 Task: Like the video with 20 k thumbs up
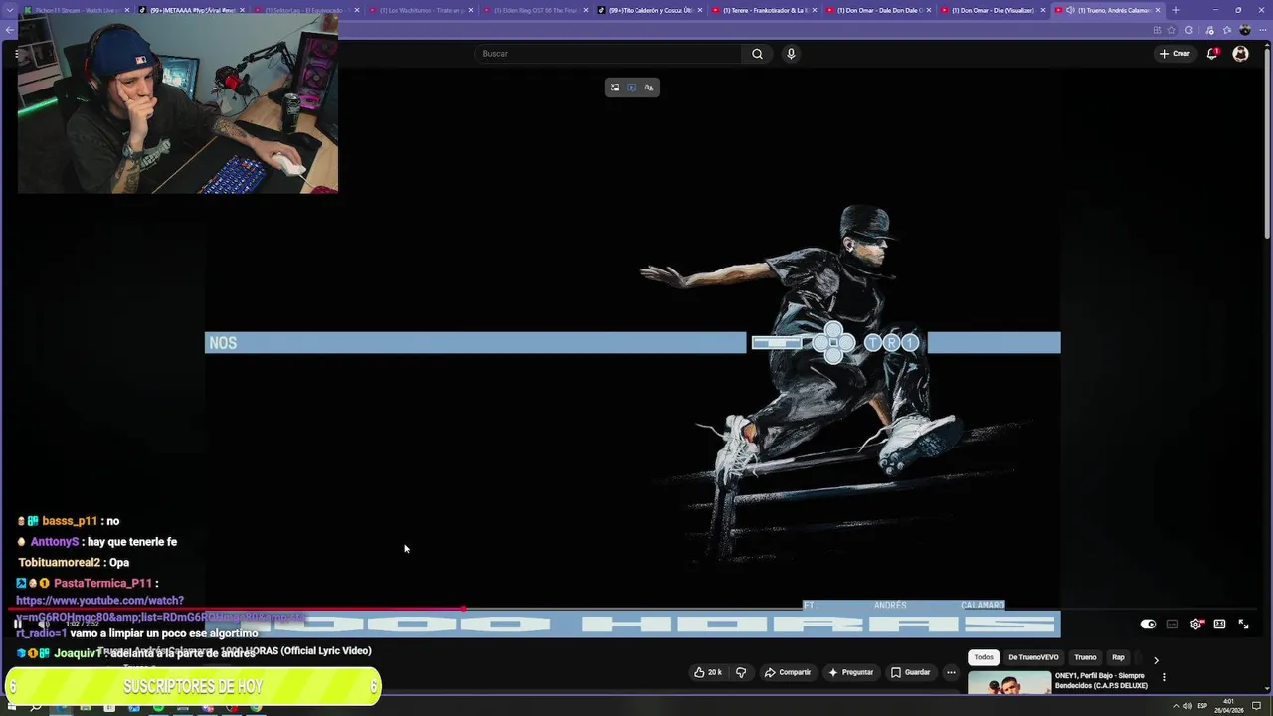tap(708, 672)
